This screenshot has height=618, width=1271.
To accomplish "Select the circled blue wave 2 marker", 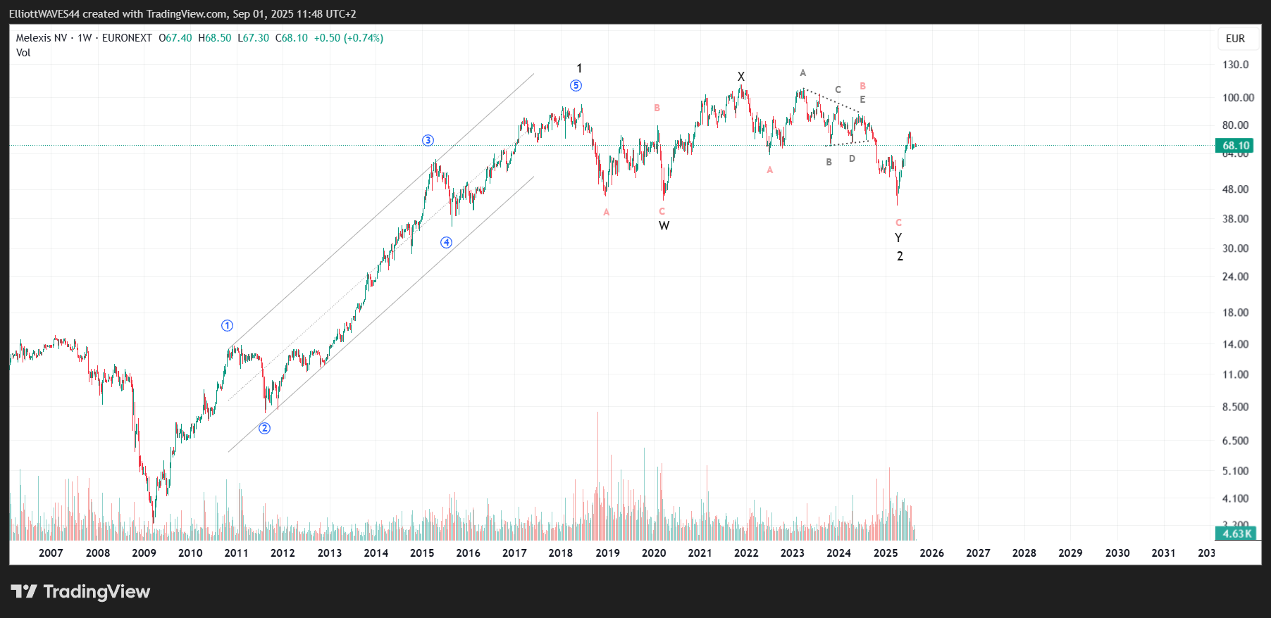I will pyautogui.click(x=264, y=428).
